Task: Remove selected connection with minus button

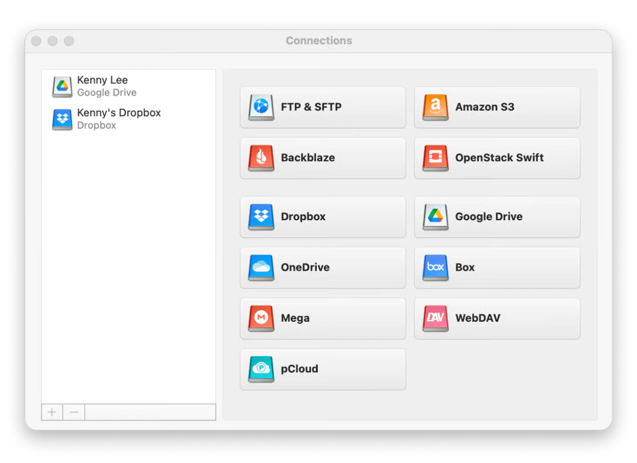Action: coord(74,412)
